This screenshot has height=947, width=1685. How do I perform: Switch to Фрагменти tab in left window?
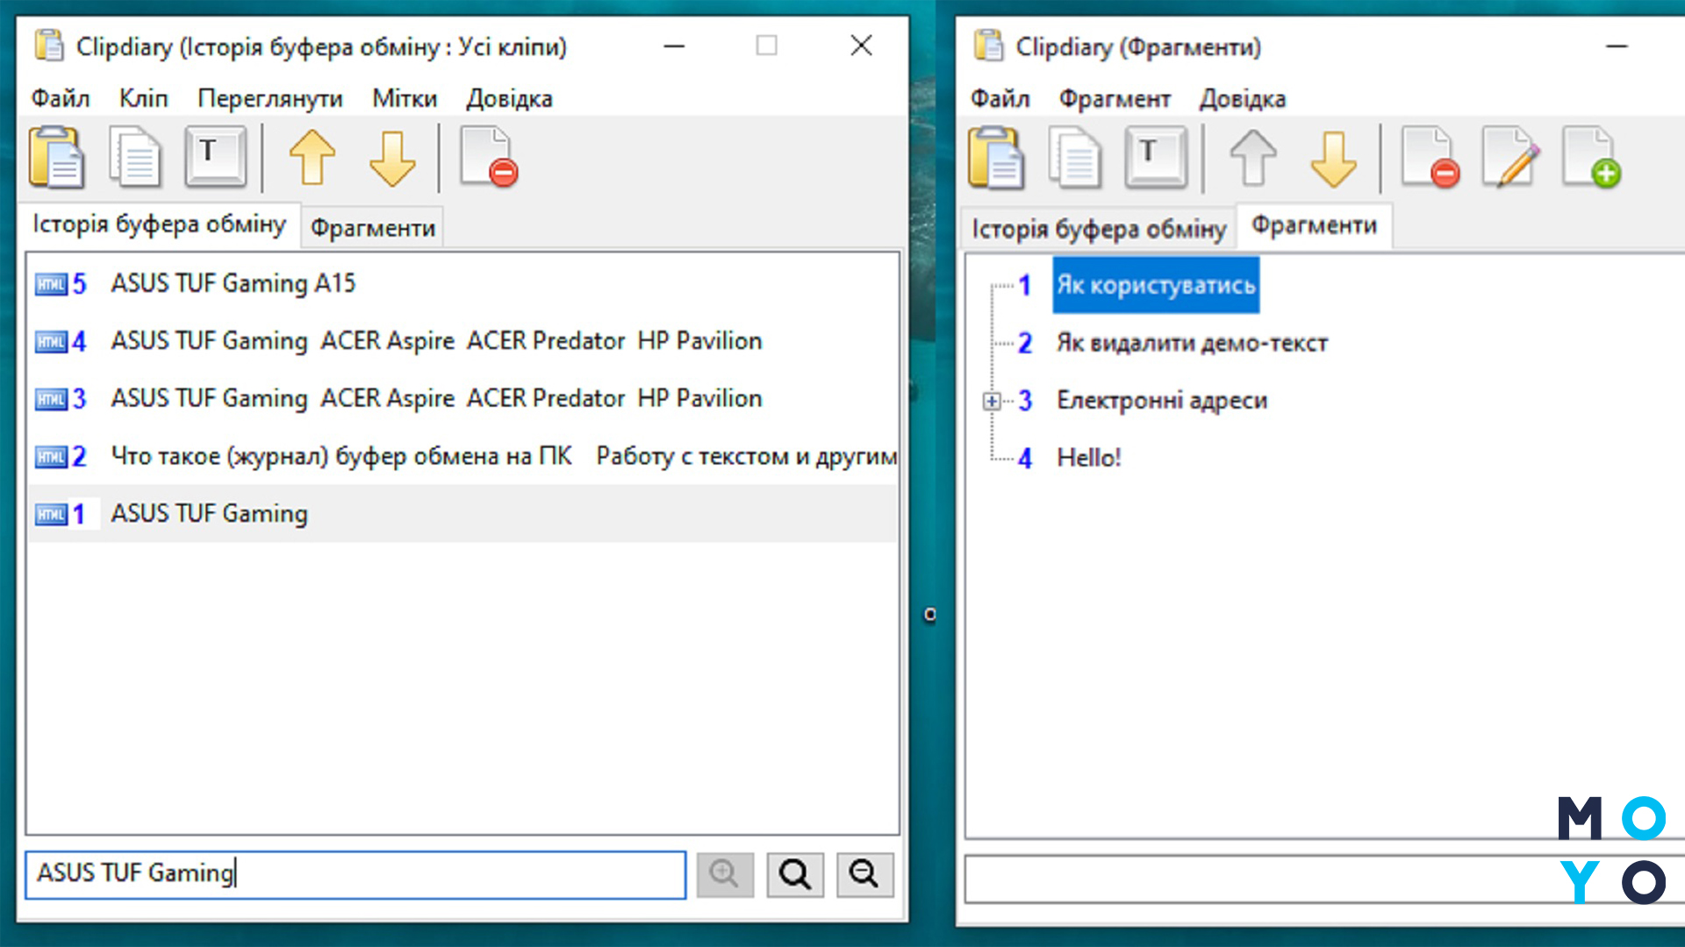click(x=372, y=228)
